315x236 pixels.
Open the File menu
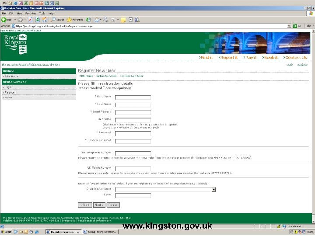(4, 14)
